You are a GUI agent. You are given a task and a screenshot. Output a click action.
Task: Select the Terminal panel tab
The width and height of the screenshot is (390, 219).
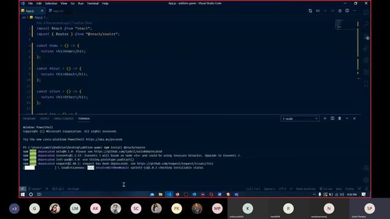tap(84, 119)
